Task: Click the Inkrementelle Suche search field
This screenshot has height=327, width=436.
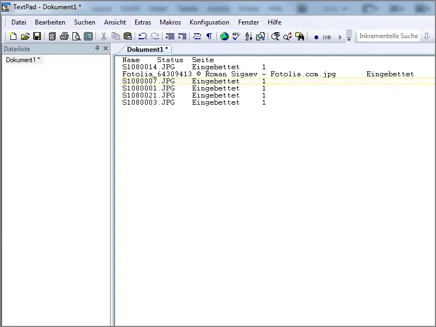Action: coord(389,36)
